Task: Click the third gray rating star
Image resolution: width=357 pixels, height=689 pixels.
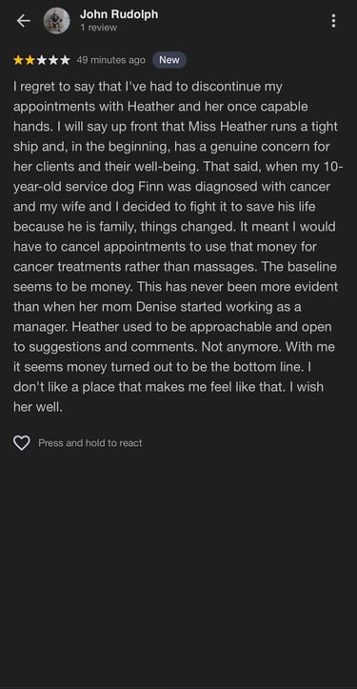Action: (x=42, y=60)
